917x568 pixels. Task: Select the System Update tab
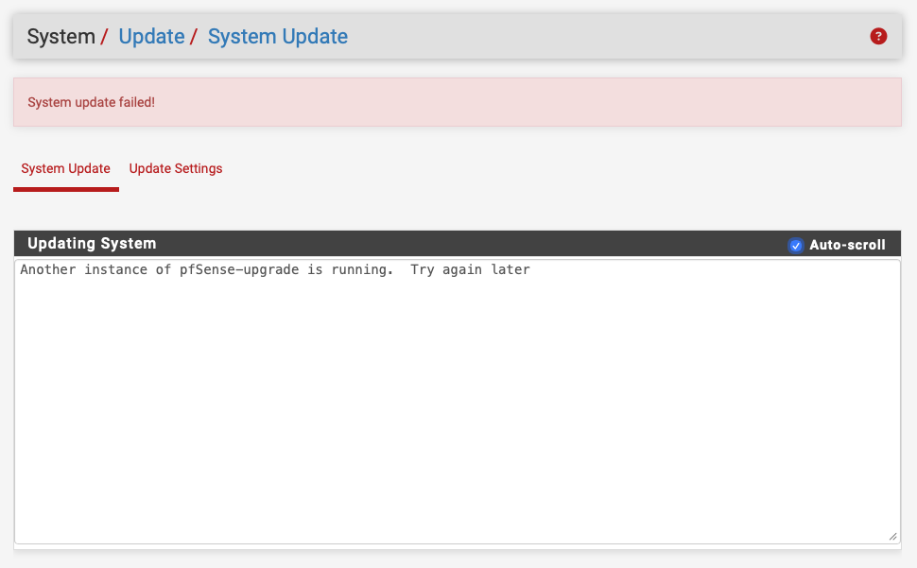click(x=65, y=168)
